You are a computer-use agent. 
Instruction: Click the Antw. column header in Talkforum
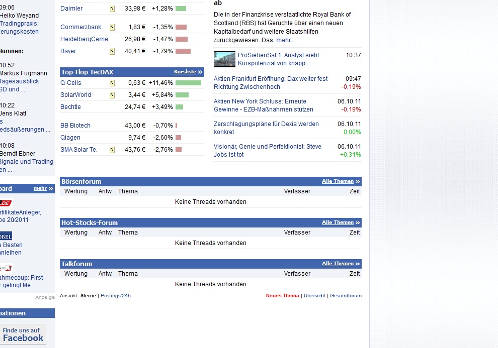pos(106,274)
